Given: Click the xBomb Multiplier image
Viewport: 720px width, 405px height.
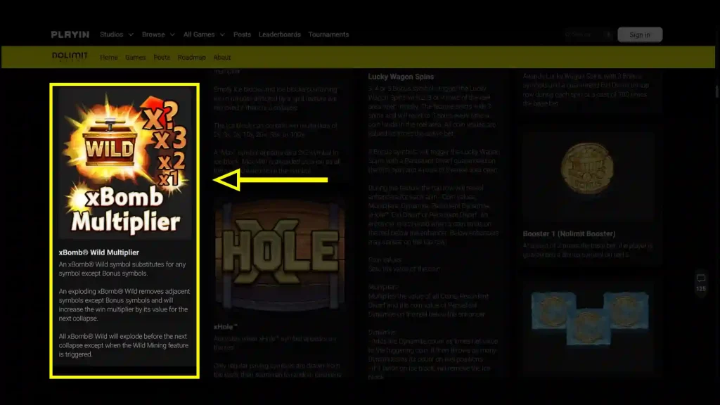Looking at the screenshot, I should (124, 164).
